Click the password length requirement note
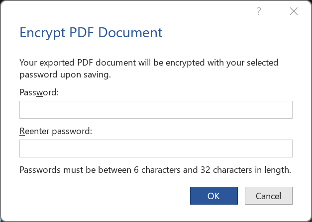The height and width of the screenshot is (222, 312). pos(155,170)
